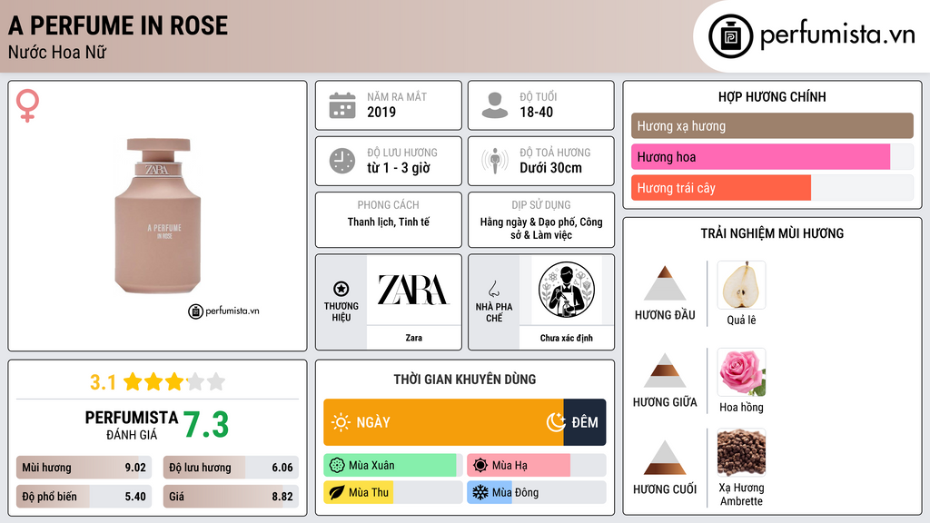Click the yellow Mùa Thu season bar
Image resolution: width=930 pixels, height=523 pixels.
point(358,492)
